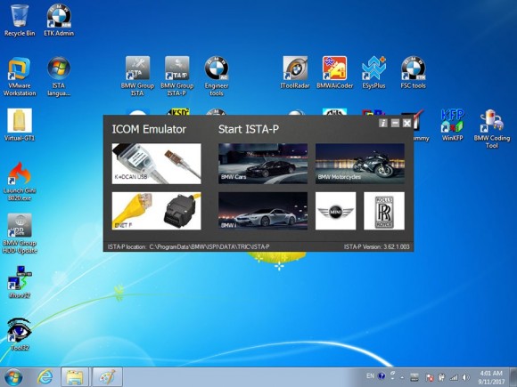Open tray help question mark icon

(x=382, y=375)
